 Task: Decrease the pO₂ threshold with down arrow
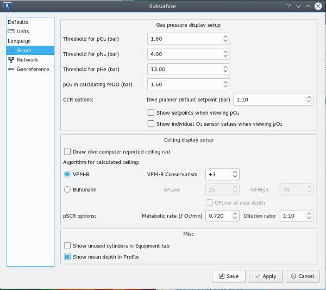tap(225, 41)
